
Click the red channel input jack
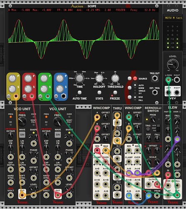click(x=32, y=96)
